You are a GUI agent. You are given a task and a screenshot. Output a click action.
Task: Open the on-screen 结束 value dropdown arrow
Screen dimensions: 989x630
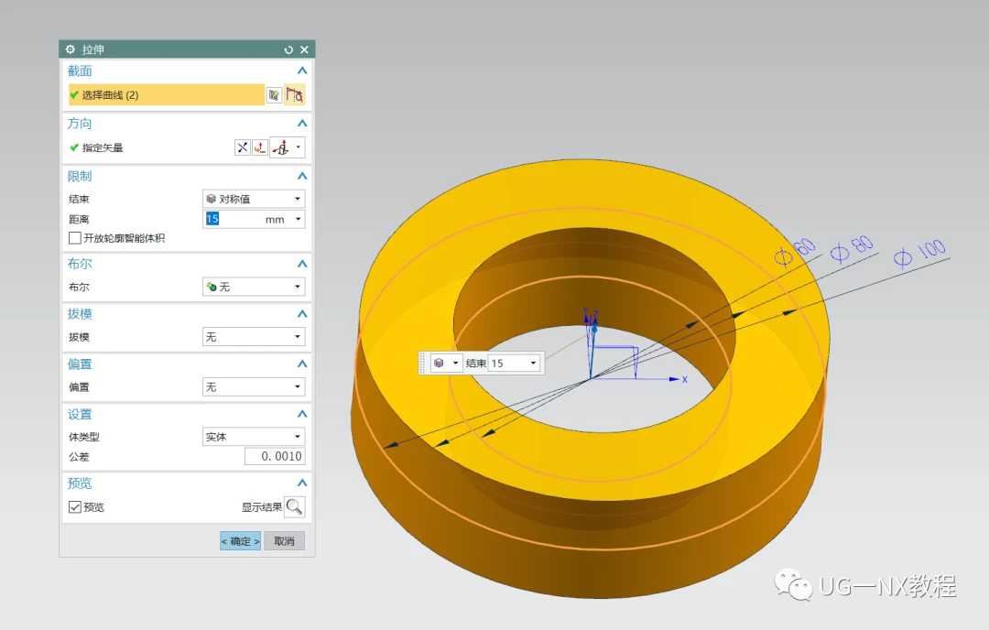534,364
